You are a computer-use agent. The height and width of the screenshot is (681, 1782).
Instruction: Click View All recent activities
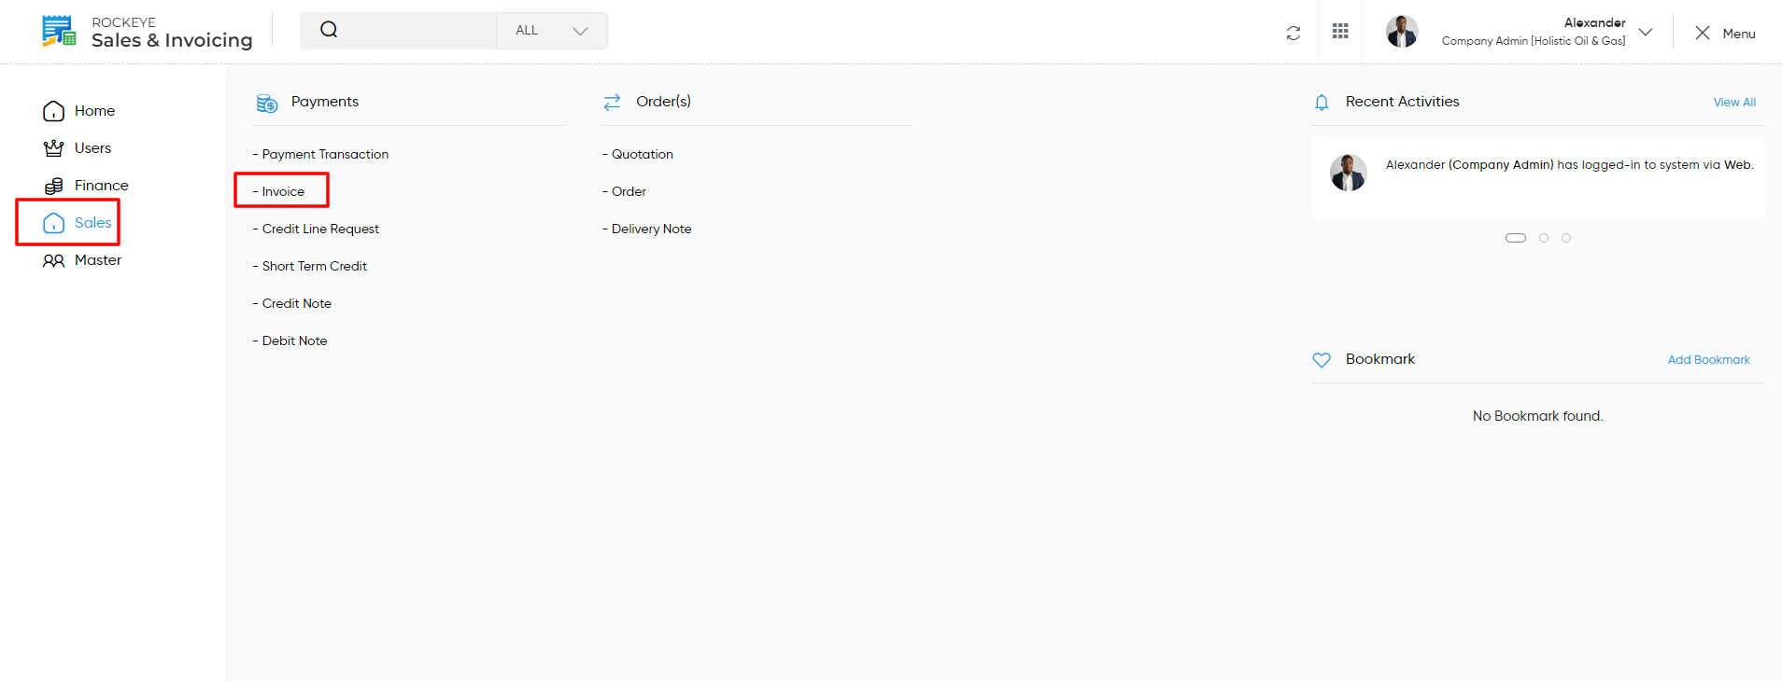click(x=1734, y=103)
